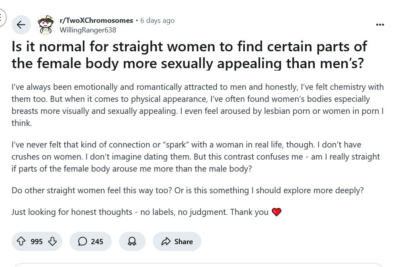396x267 pixels.
Task: Open the 245 comments
Action: 90,241
